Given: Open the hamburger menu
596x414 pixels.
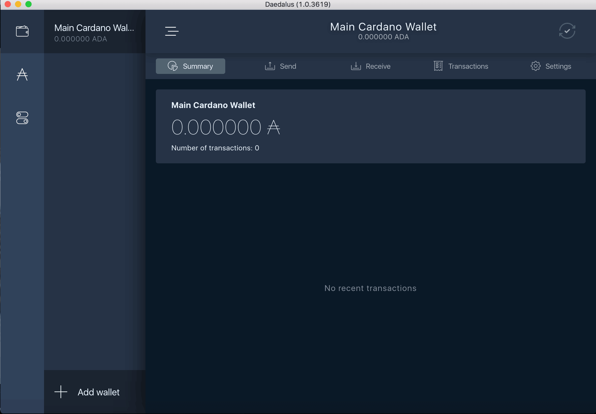Looking at the screenshot, I should [x=172, y=31].
